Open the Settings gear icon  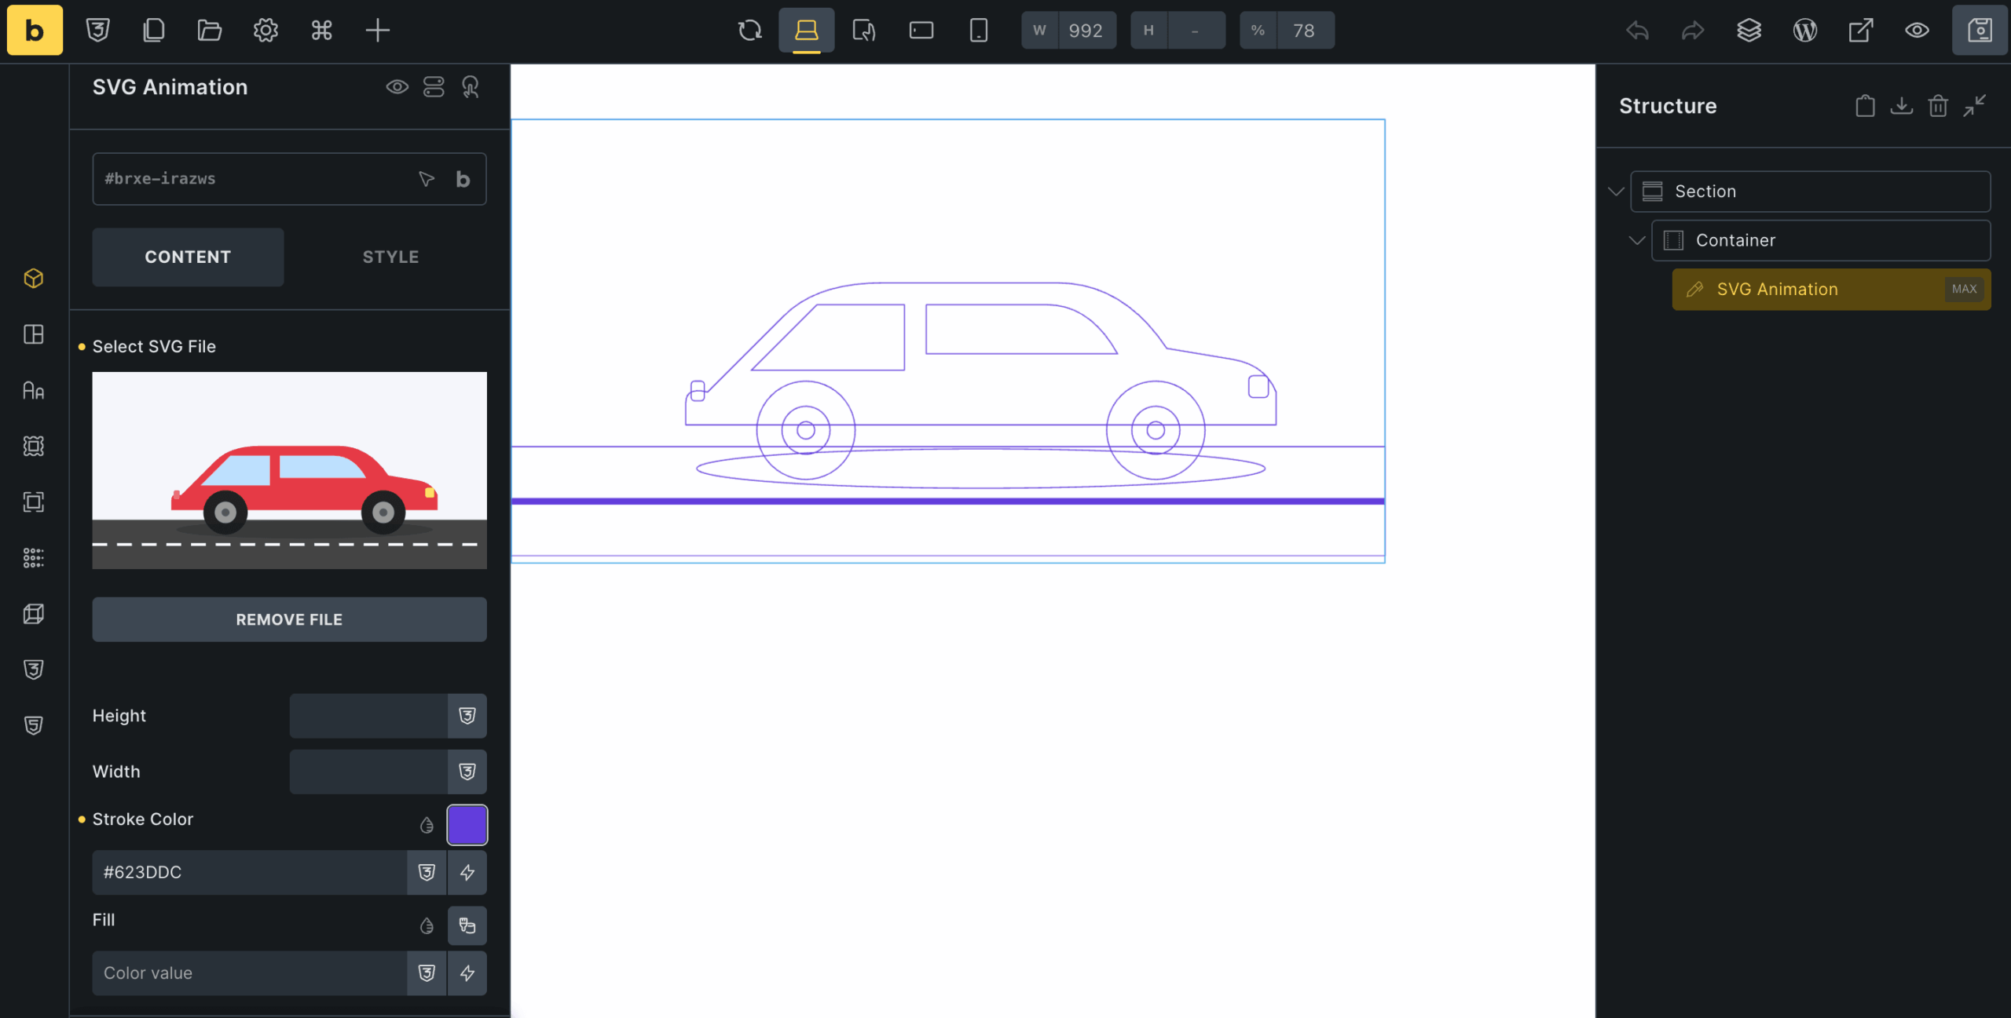[266, 30]
